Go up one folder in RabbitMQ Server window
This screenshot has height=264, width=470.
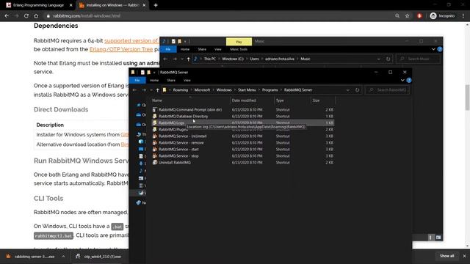pyautogui.click(x=157, y=89)
